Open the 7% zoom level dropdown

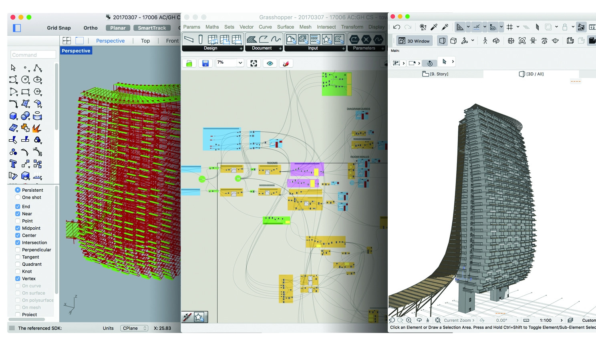tap(240, 62)
